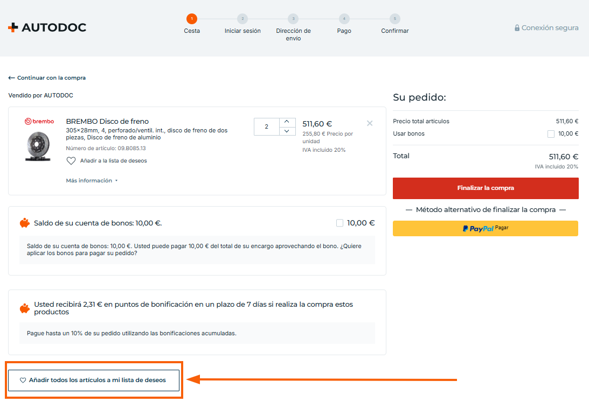Click the AUTODOC logo

point(47,27)
